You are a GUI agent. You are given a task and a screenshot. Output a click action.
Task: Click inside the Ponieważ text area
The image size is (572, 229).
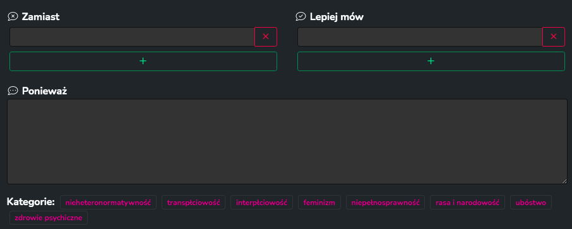287,142
